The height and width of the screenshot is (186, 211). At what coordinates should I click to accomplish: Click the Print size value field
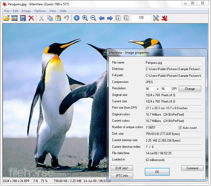coord(173,108)
